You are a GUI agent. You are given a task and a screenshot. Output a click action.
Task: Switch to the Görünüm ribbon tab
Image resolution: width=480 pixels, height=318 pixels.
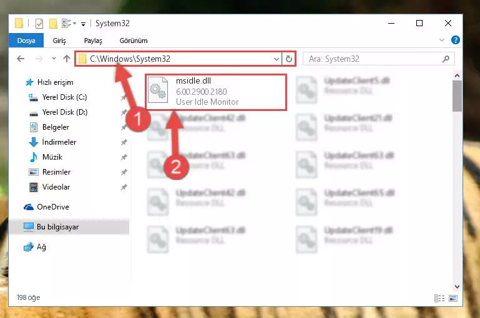click(x=134, y=41)
